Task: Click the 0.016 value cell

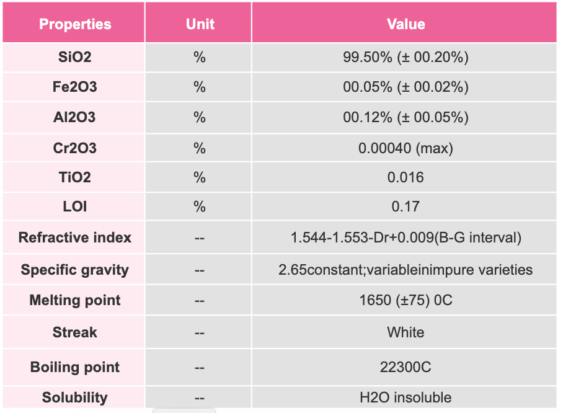Action: (x=406, y=177)
